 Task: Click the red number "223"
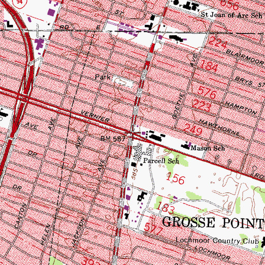[x=201, y=106]
